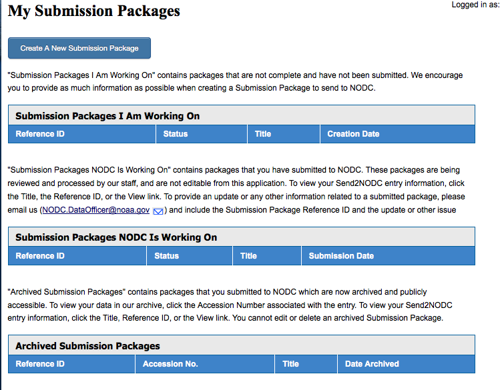500x390 pixels.
Task: Click the Date Archived column header
Action: (372, 364)
